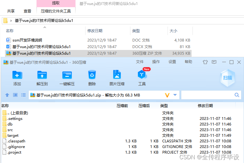Open the feedback message icon in title bar

pyautogui.click(x=214, y=62)
